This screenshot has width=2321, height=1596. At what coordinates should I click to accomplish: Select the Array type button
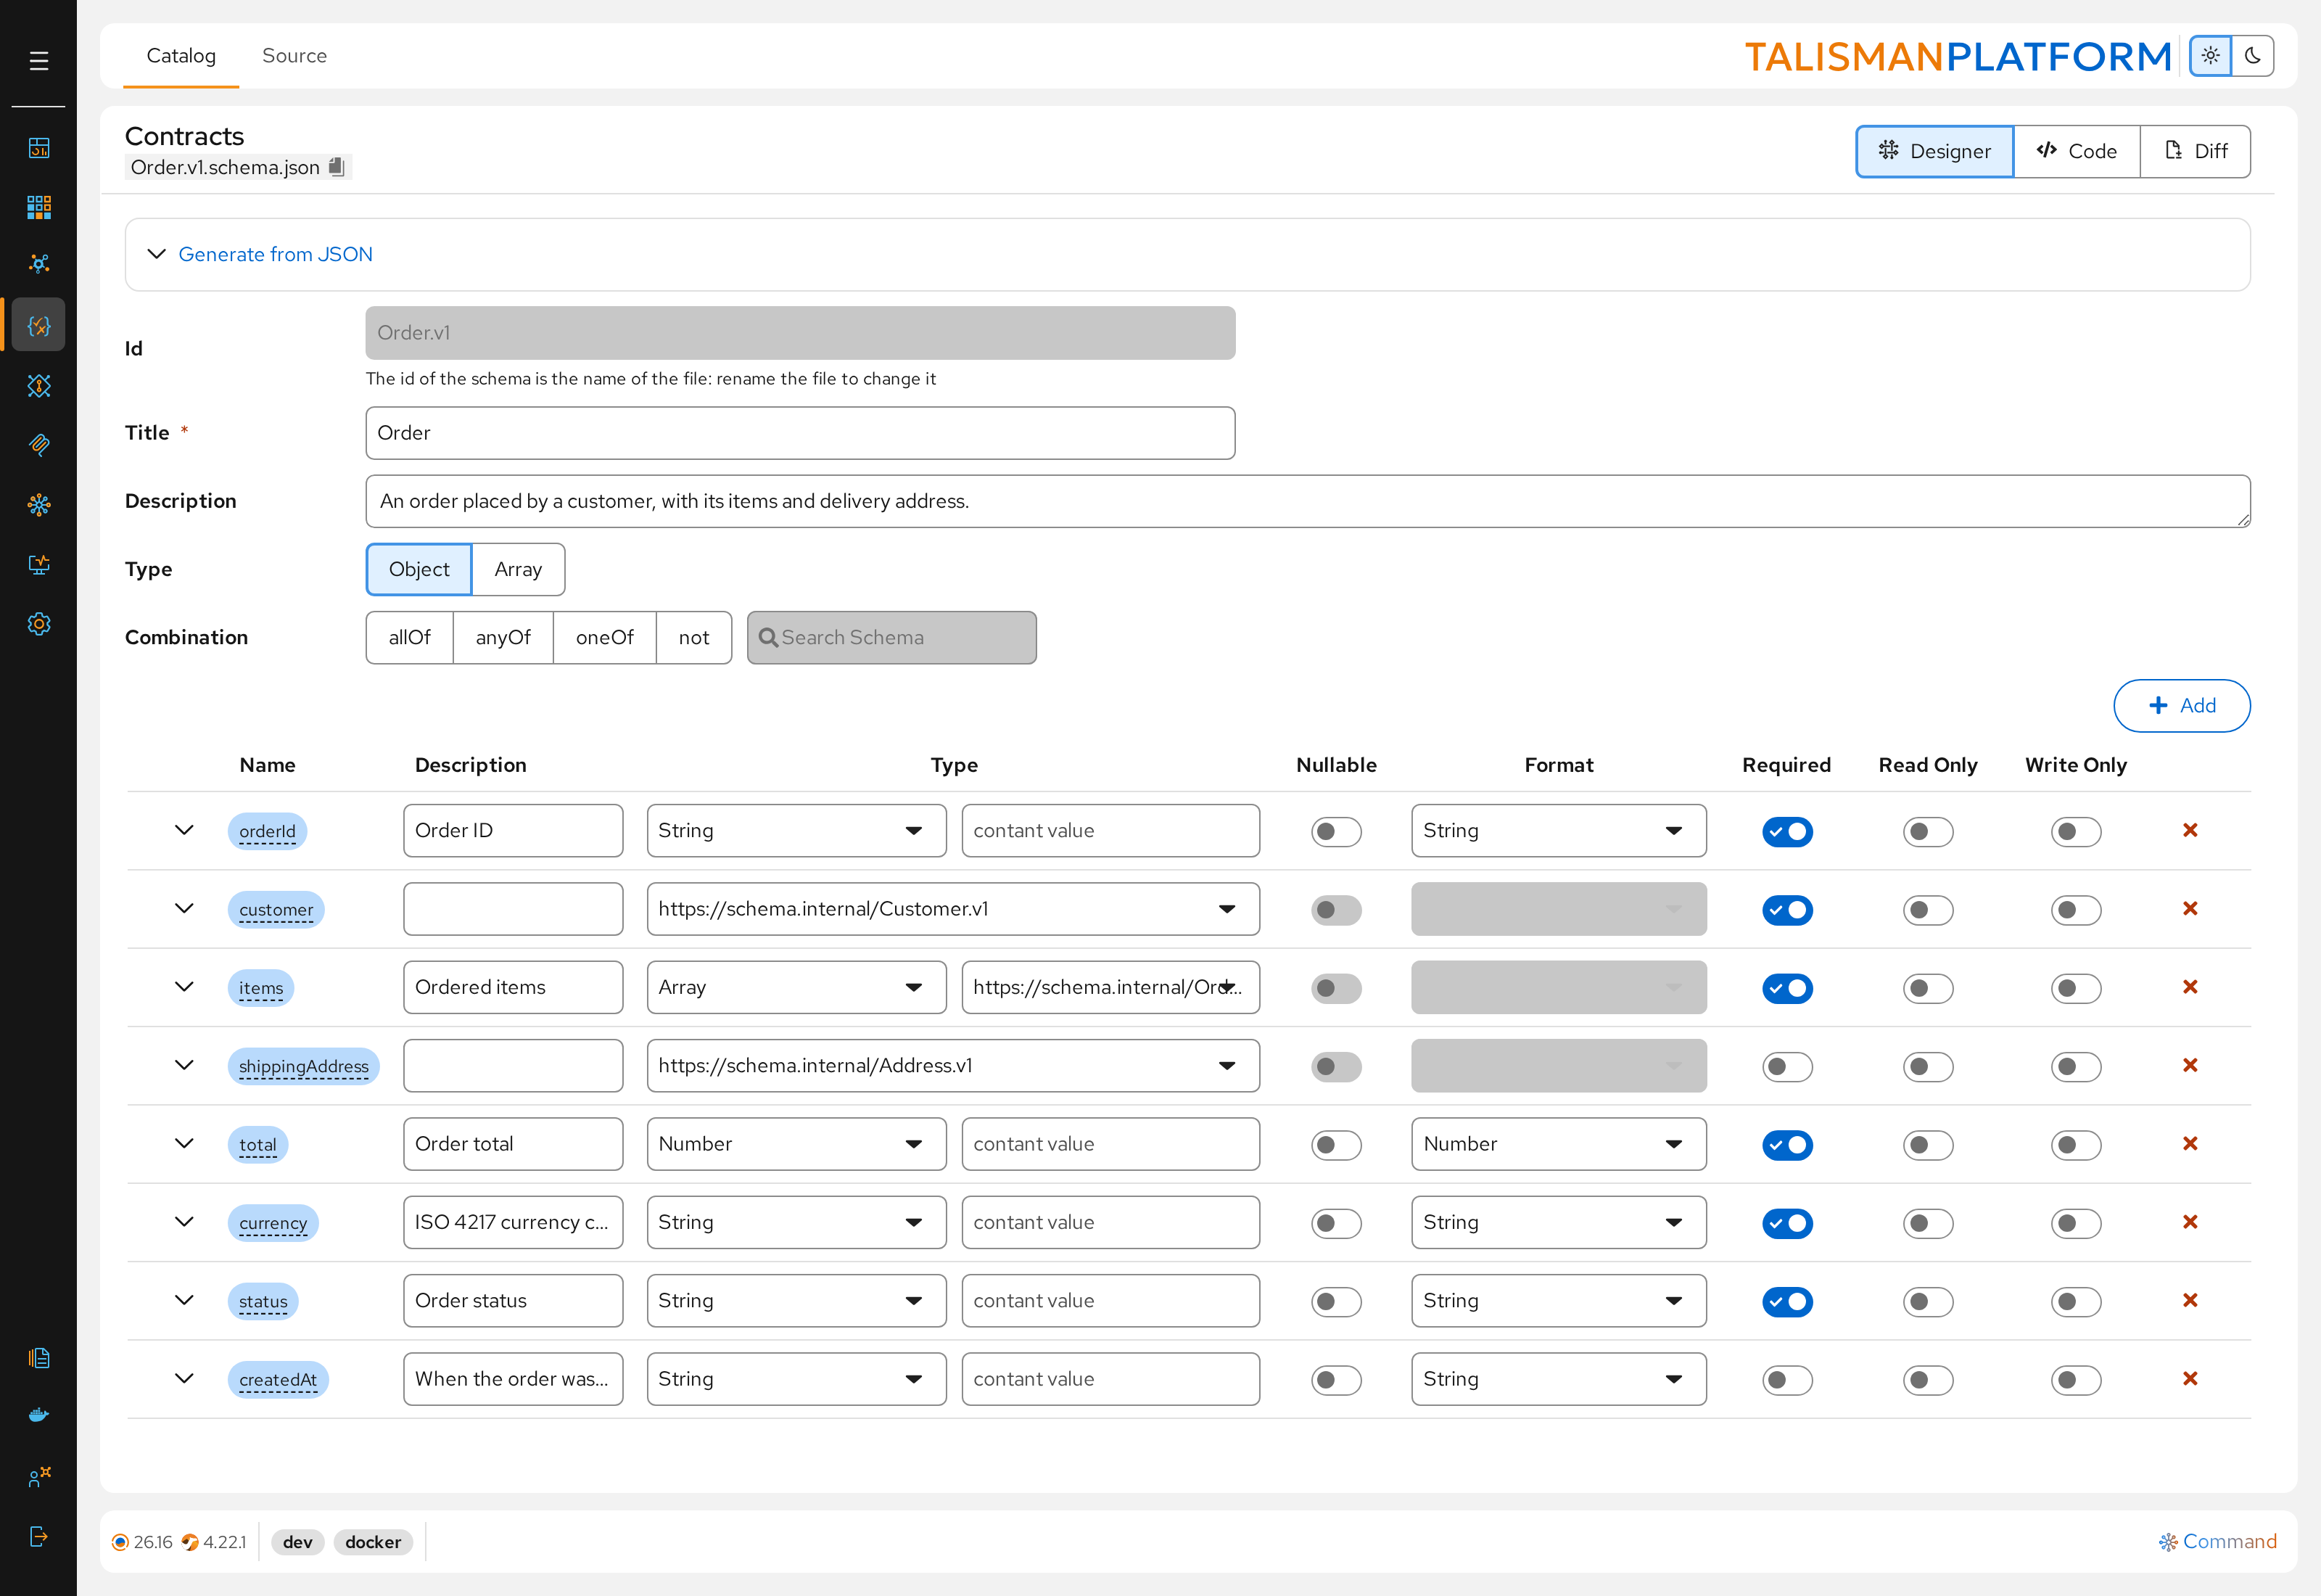[518, 569]
